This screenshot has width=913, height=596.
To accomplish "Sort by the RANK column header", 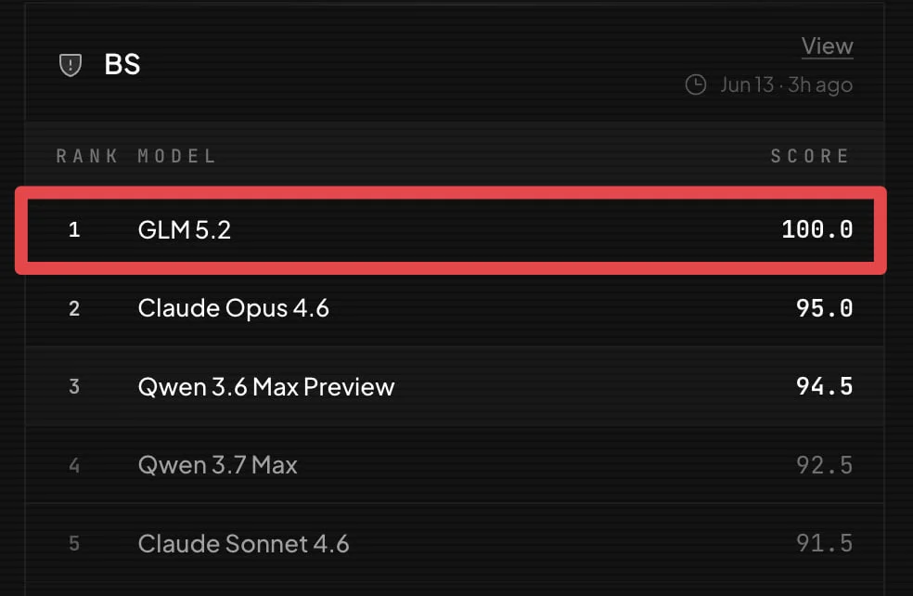I will coord(87,156).
